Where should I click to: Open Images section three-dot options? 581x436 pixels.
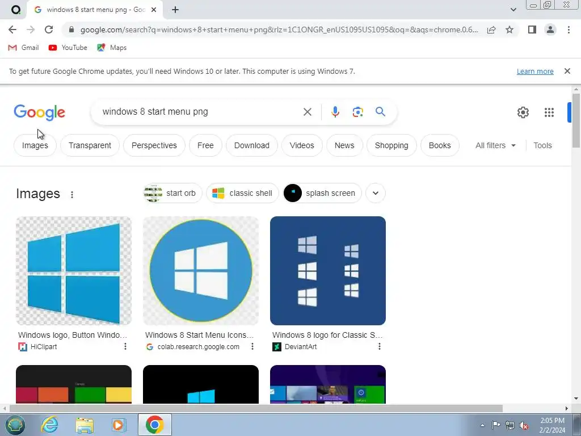(x=72, y=194)
